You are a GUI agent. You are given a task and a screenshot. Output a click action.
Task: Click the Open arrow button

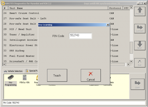click(x=138, y=84)
